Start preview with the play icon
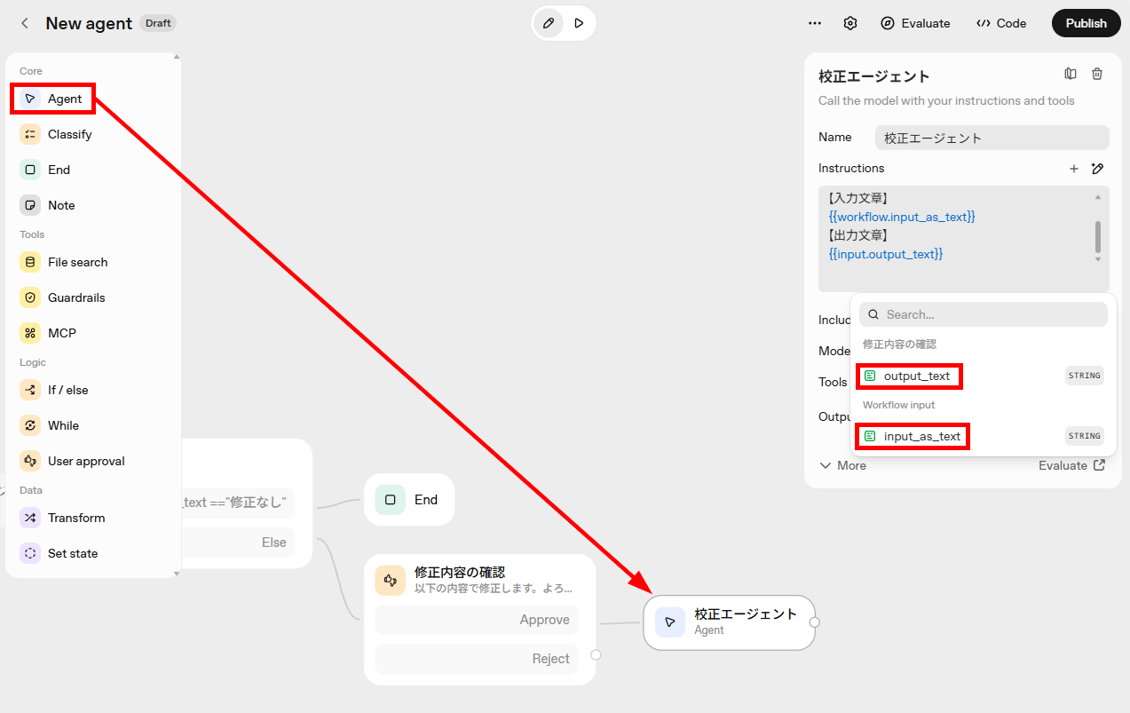The width and height of the screenshot is (1130, 713). point(579,23)
